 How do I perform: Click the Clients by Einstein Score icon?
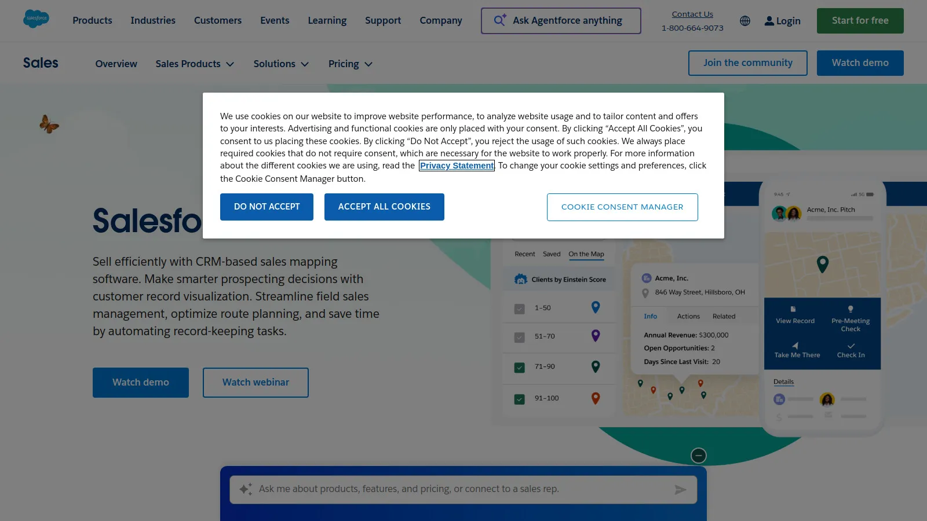click(x=520, y=278)
